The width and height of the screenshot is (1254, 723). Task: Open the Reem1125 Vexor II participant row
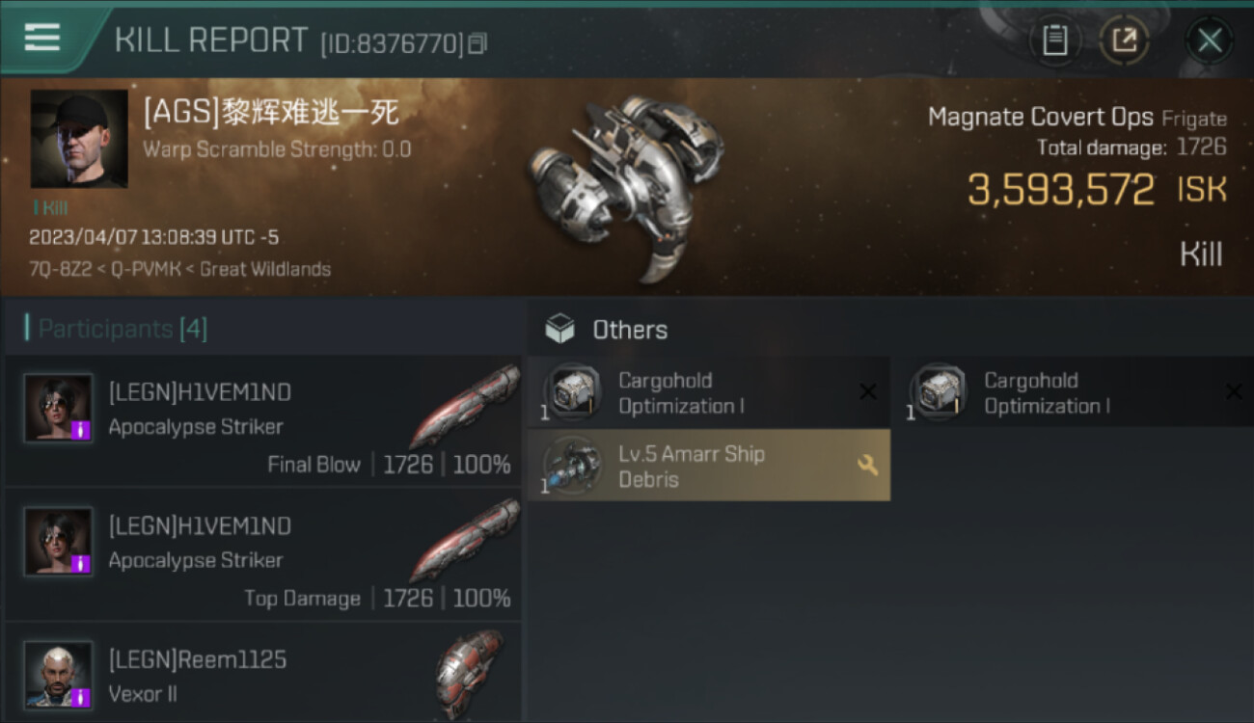click(263, 674)
